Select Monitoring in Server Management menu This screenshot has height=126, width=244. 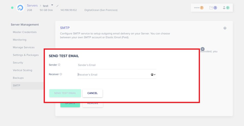click(x=20, y=40)
